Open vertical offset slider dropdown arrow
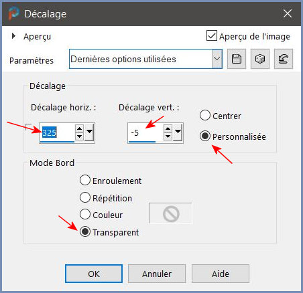The width and height of the screenshot is (303, 293). 178,132
